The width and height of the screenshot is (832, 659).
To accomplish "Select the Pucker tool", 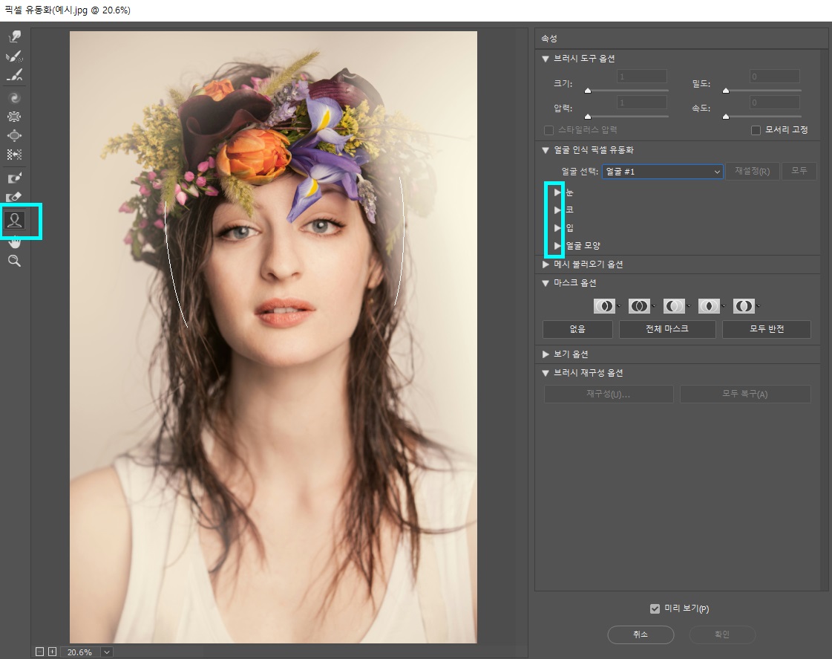I will pyautogui.click(x=14, y=117).
